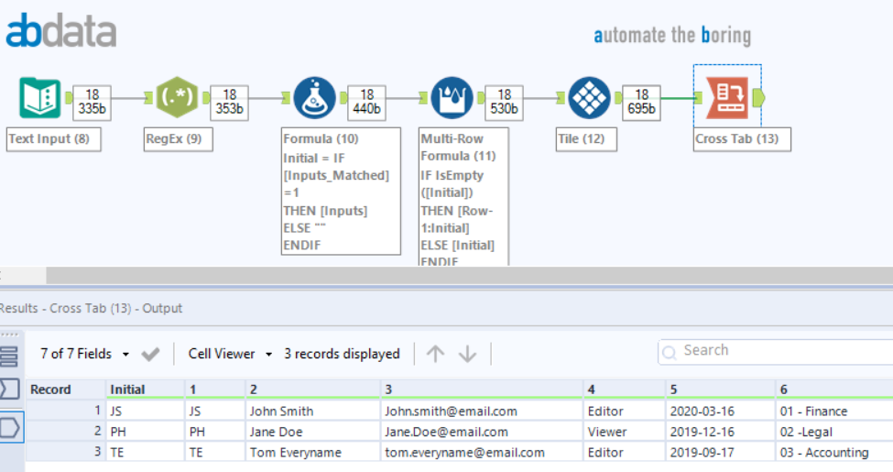The height and width of the screenshot is (472, 893).
Task: Go to previous record with up arrow
Action: (x=436, y=354)
